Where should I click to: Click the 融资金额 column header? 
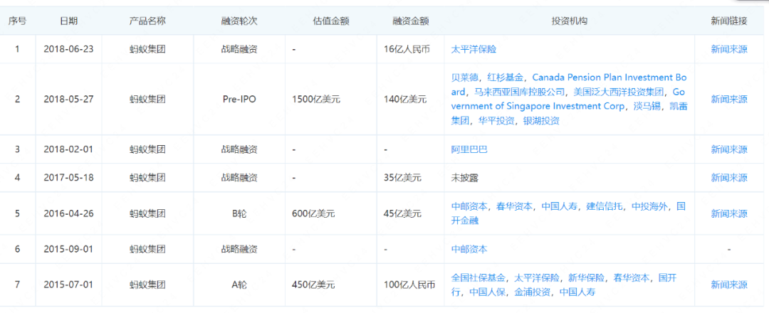pyautogui.click(x=411, y=21)
